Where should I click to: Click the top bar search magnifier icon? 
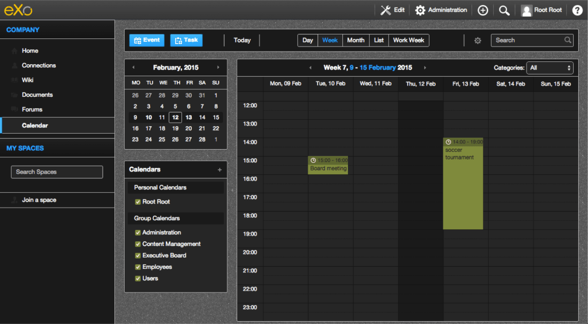click(504, 10)
